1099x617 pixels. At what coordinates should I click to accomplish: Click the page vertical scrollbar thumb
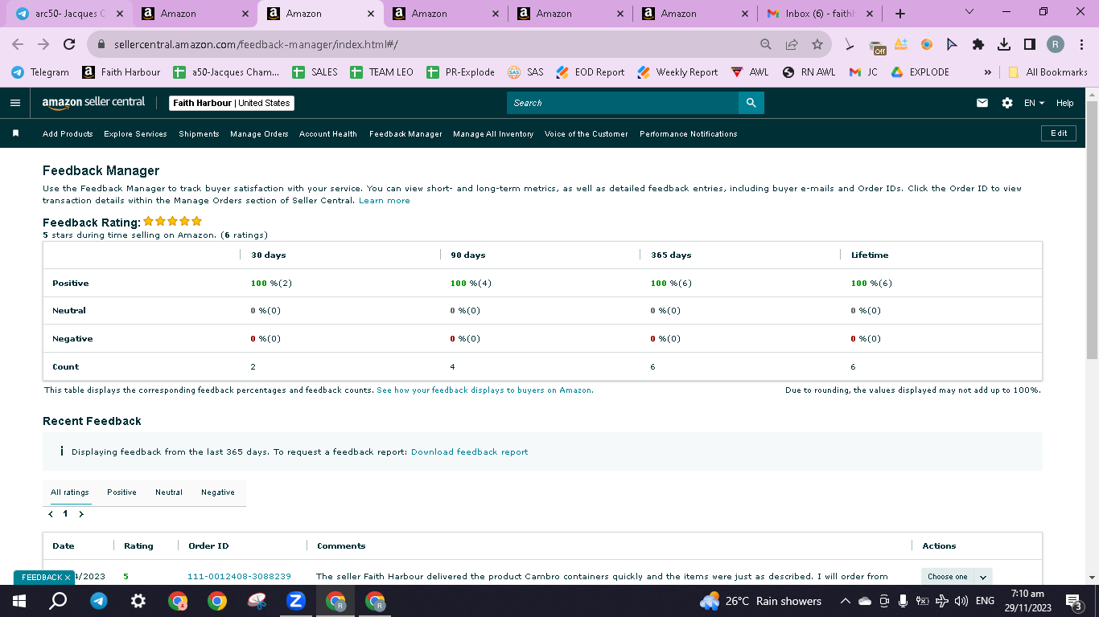1092,229
